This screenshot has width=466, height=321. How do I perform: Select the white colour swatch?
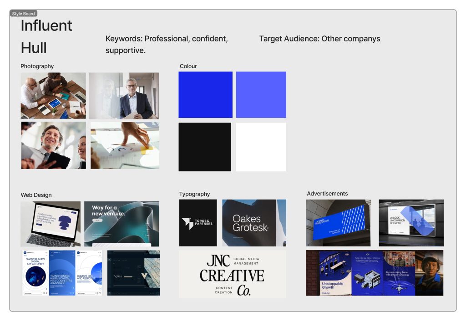click(261, 147)
